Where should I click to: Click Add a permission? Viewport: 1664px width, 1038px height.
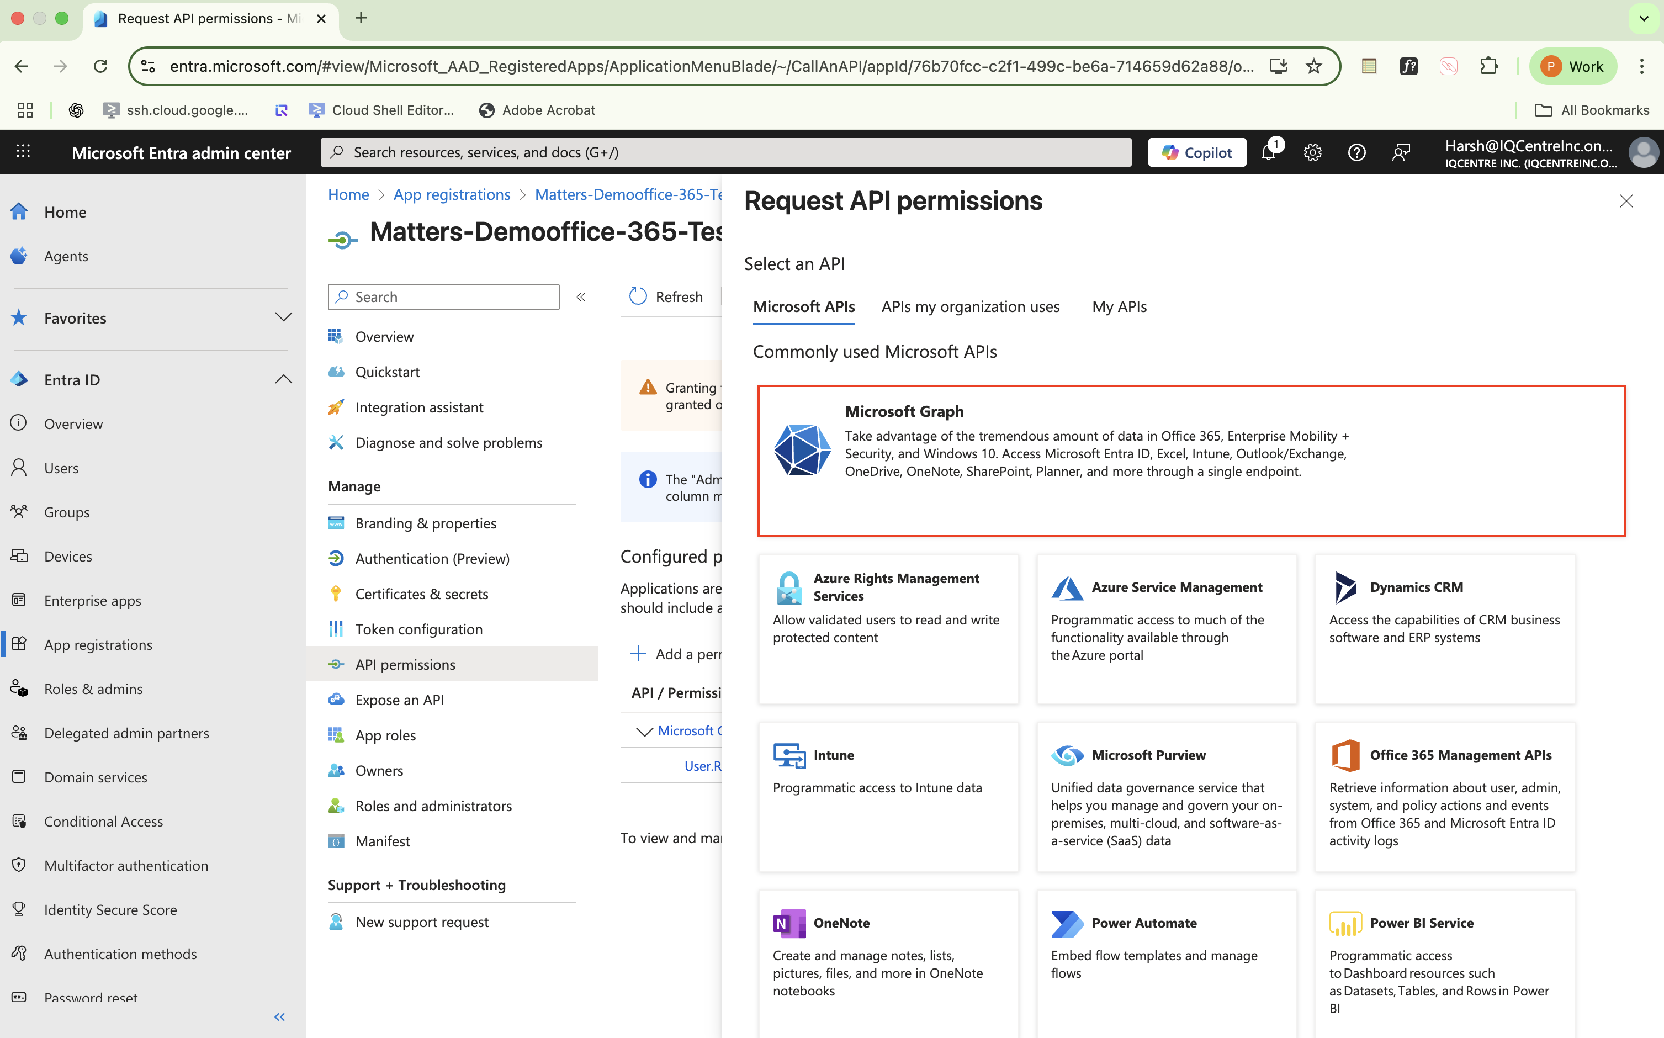pyautogui.click(x=677, y=654)
